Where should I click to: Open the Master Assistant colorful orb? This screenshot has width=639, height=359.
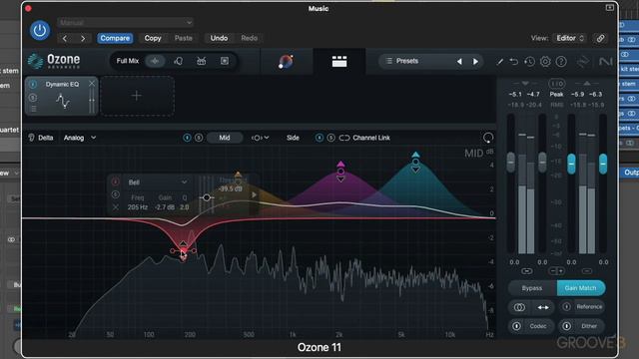pos(286,62)
